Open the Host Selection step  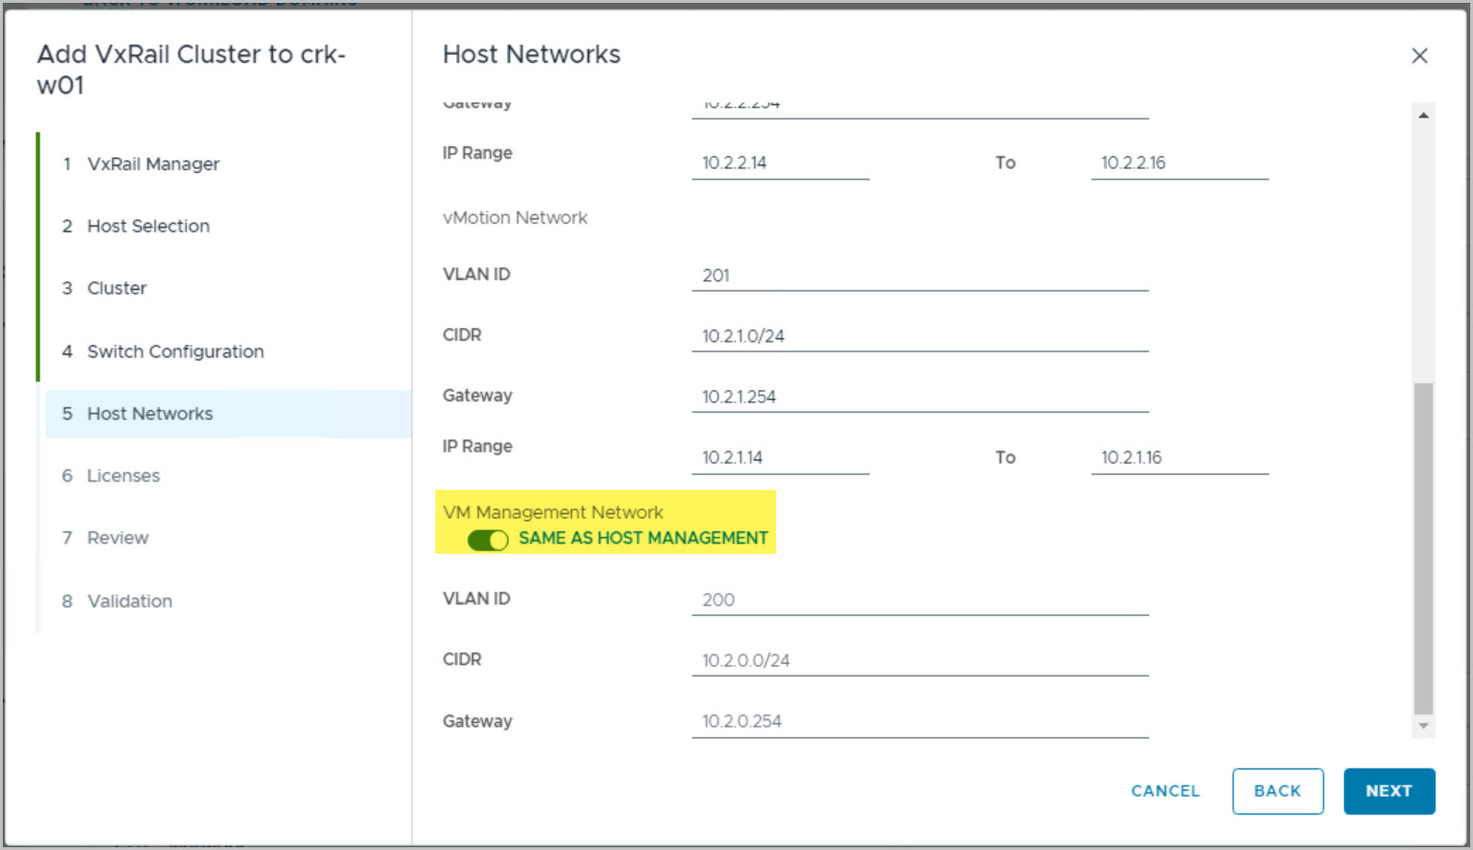coord(148,227)
